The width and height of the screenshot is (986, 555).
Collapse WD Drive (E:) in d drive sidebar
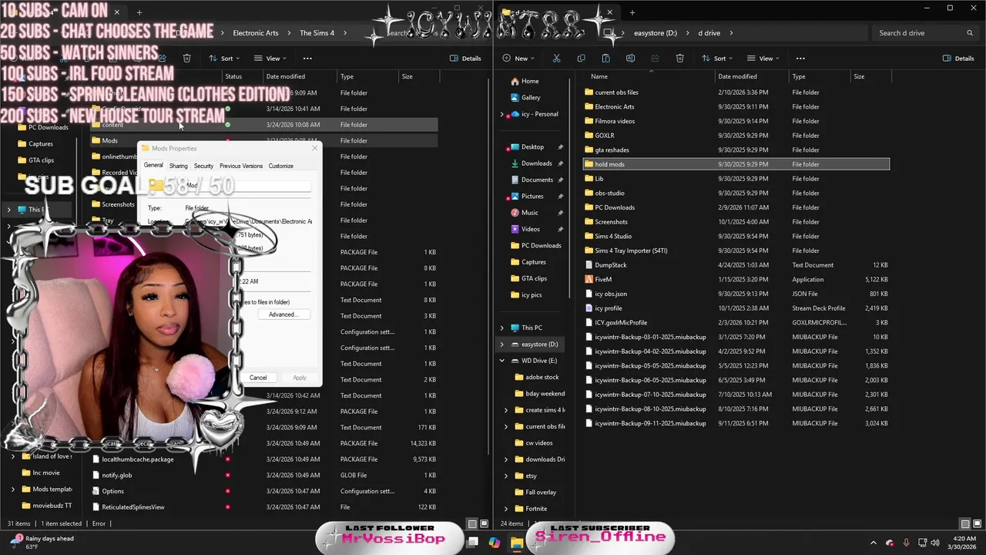click(x=502, y=361)
